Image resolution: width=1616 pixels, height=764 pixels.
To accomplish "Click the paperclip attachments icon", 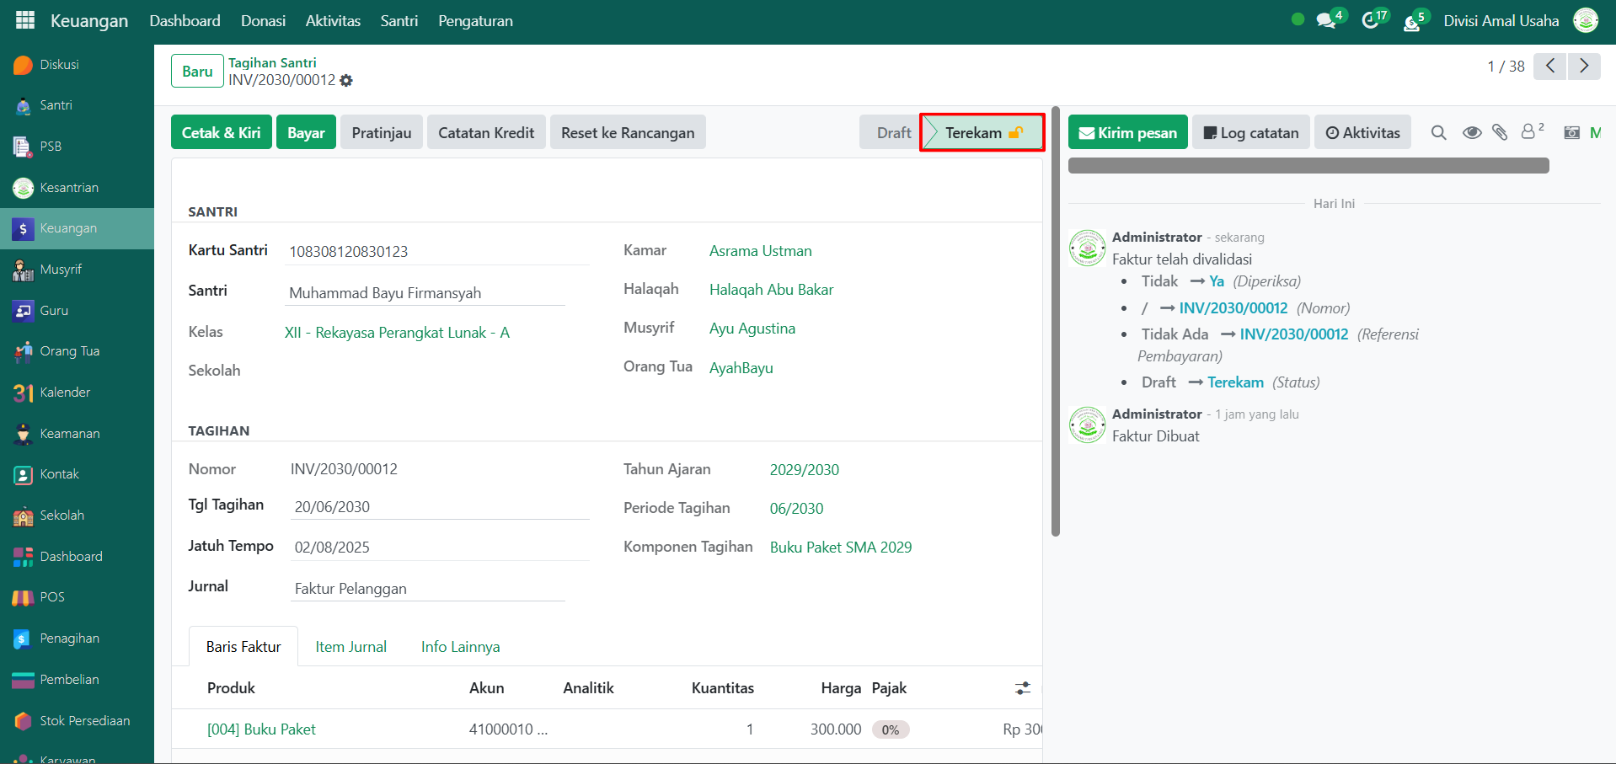I will click(1500, 132).
